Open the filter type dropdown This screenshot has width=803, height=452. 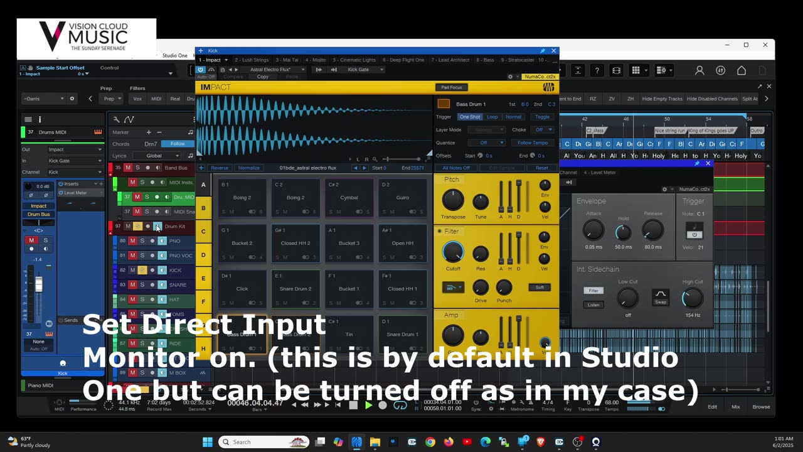pyautogui.click(x=453, y=288)
